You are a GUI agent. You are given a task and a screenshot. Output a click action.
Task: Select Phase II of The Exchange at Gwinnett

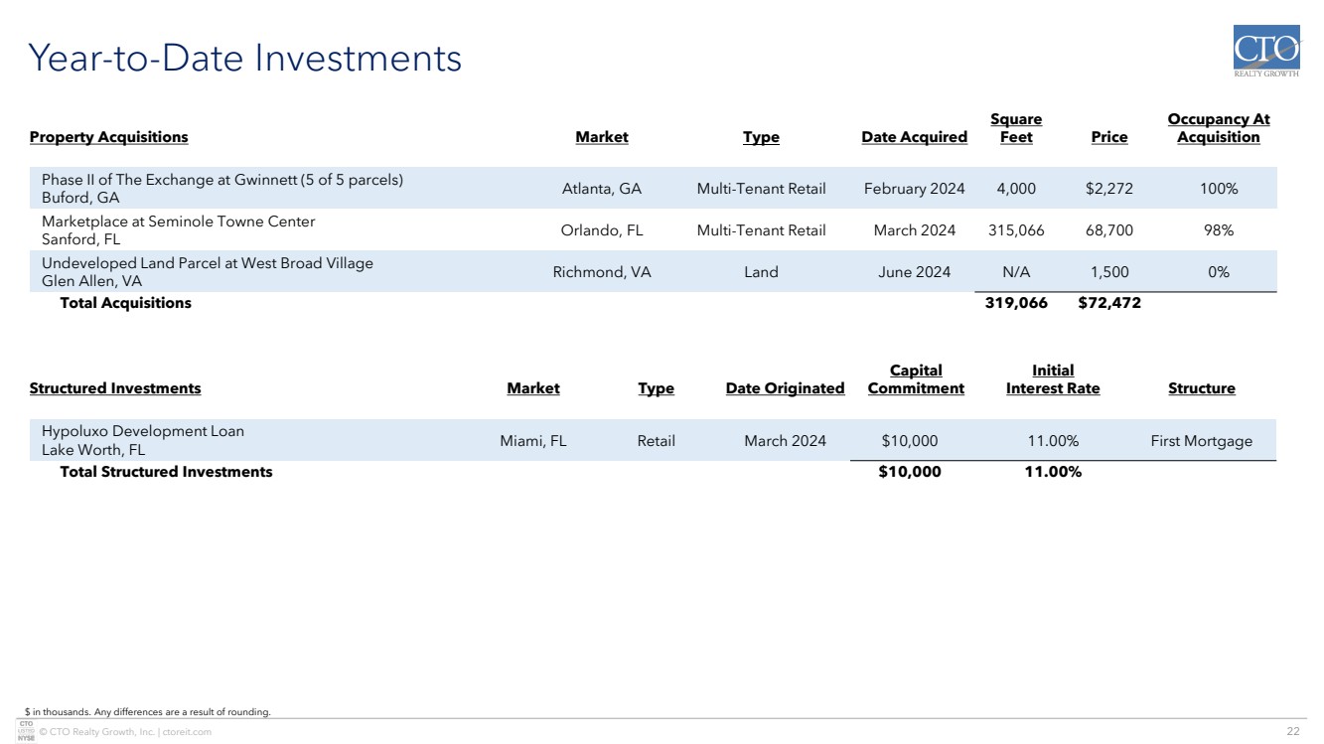point(221,180)
